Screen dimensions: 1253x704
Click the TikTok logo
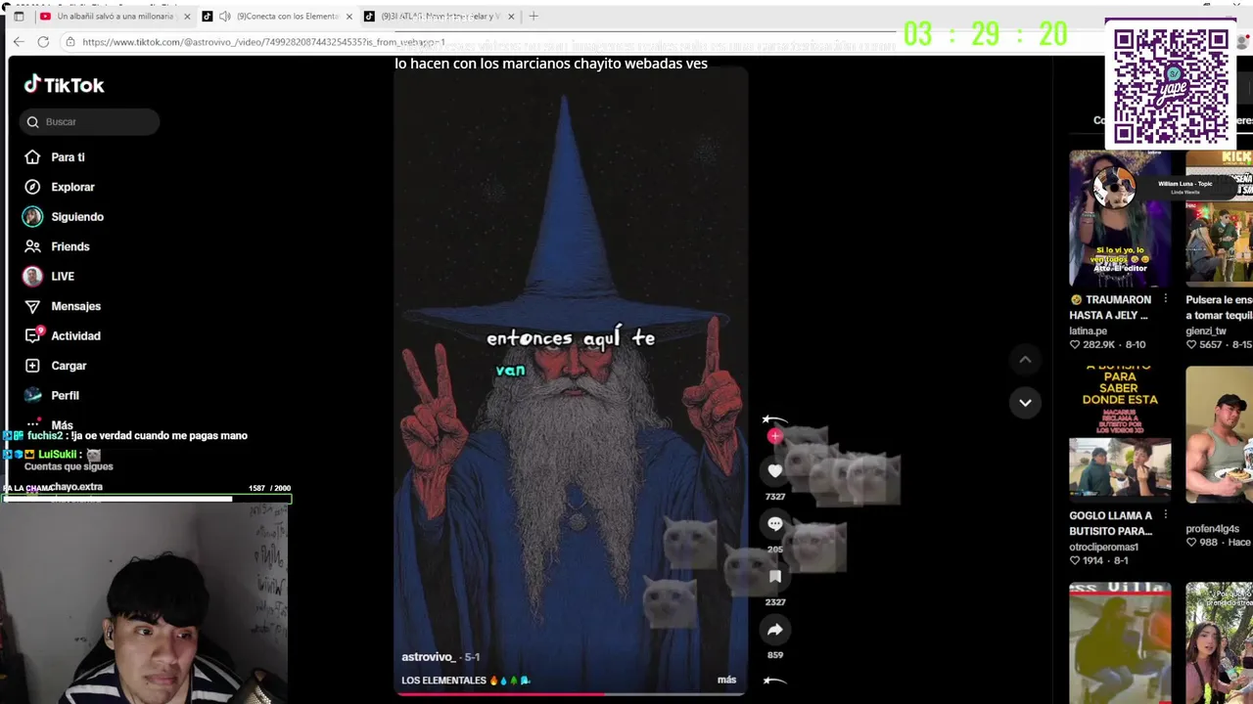[x=64, y=85]
